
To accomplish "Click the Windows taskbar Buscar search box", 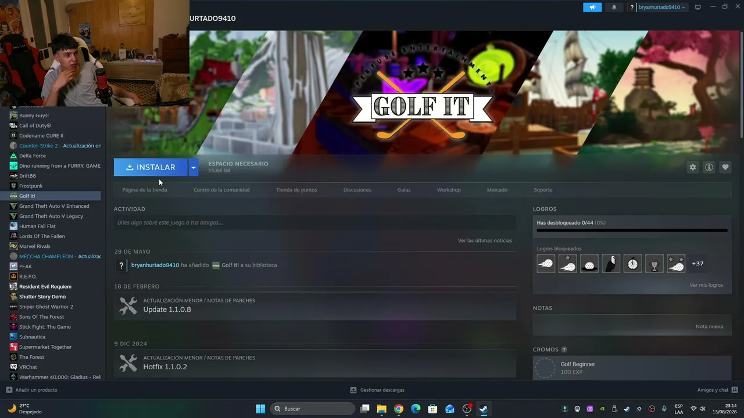I will tap(313, 409).
